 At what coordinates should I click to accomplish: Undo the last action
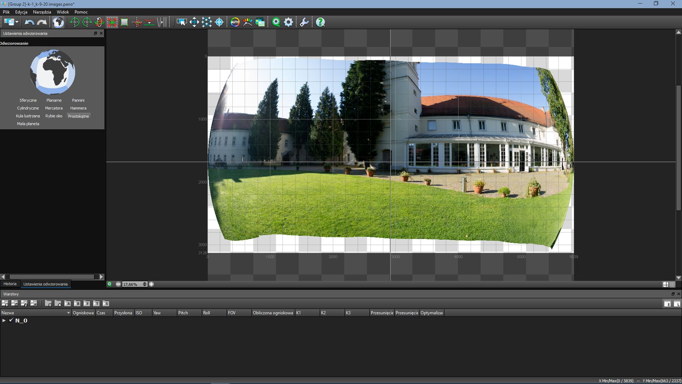pyautogui.click(x=29, y=22)
